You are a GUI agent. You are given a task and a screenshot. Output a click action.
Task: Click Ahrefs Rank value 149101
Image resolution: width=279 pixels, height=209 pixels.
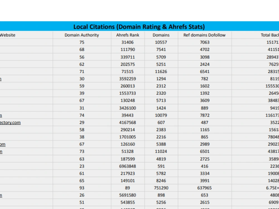point(128,181)
